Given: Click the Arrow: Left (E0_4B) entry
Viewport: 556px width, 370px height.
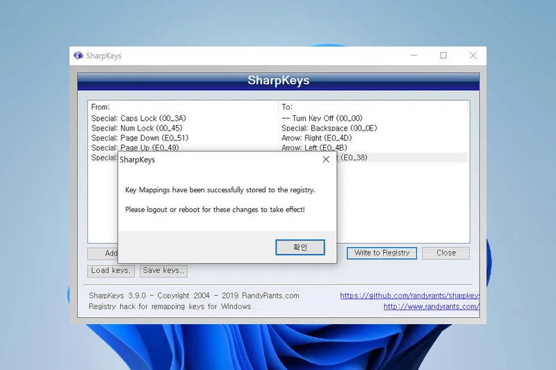Looking at the screenshot, I should pyautogui.click(x=314, y=148).
